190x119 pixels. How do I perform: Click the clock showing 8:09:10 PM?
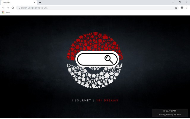(x=170, y=111)
